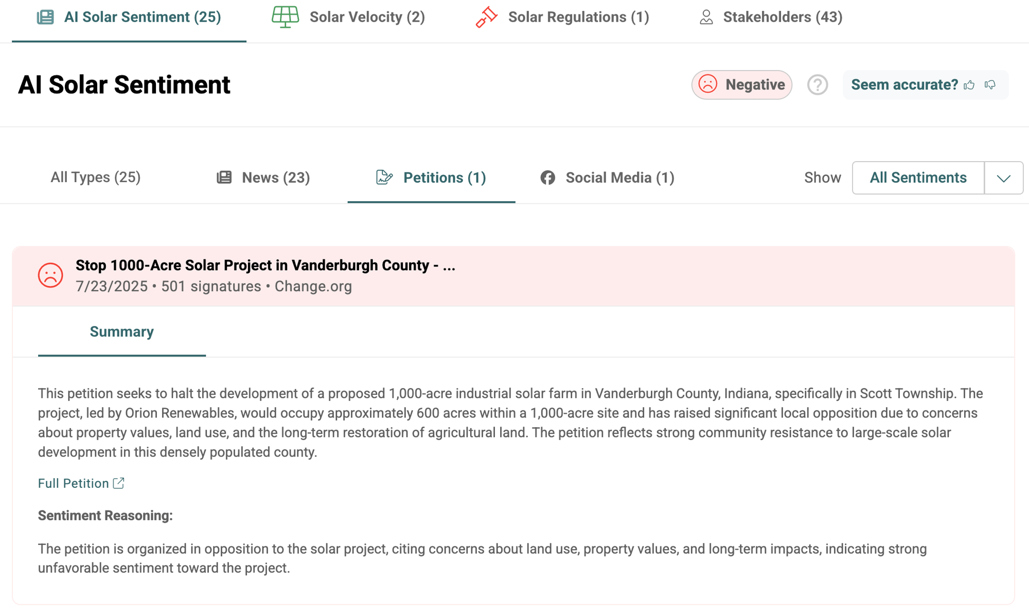Click the external link icon next to Full Petition
This screenshot has width=1029, height=616.
[119, 483]
